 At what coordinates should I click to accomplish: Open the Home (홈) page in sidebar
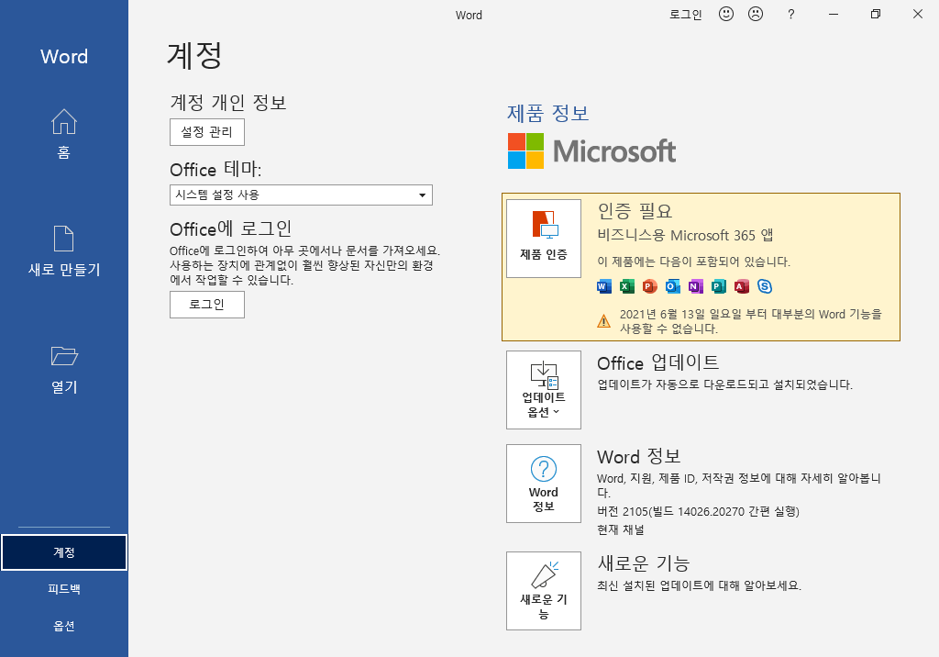click(x=63, y=134)
